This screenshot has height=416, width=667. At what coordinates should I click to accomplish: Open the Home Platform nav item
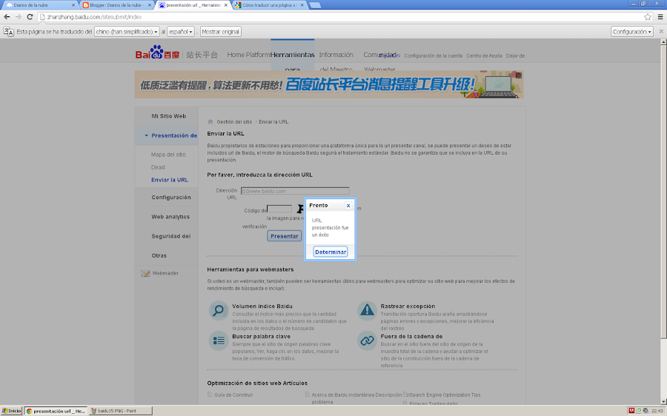pos(248,54)
